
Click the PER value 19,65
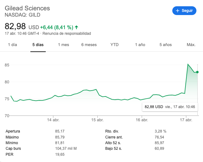click(60, 154)
